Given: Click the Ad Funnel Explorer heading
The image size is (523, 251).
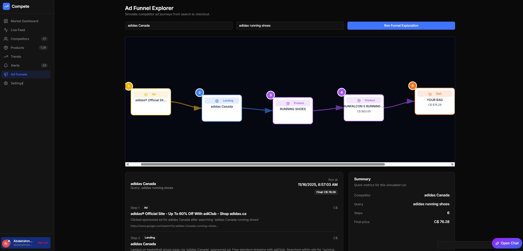Looking at the screenshot, I should [149, 8].
